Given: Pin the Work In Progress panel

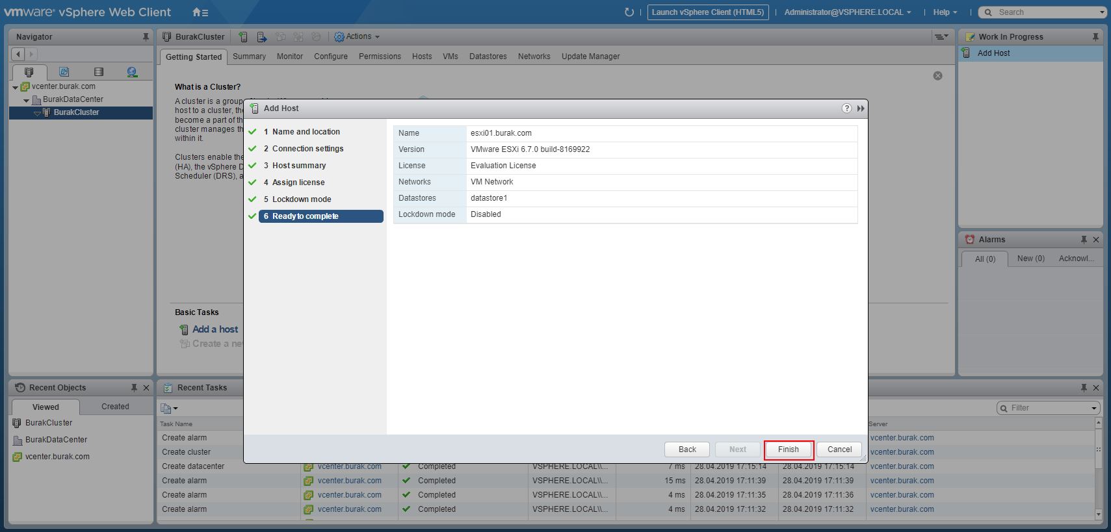Looking at the screenshot, I should [1095, 37].
